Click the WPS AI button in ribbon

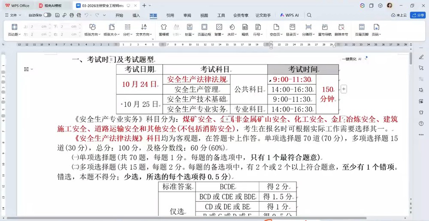tap(290, 15)
